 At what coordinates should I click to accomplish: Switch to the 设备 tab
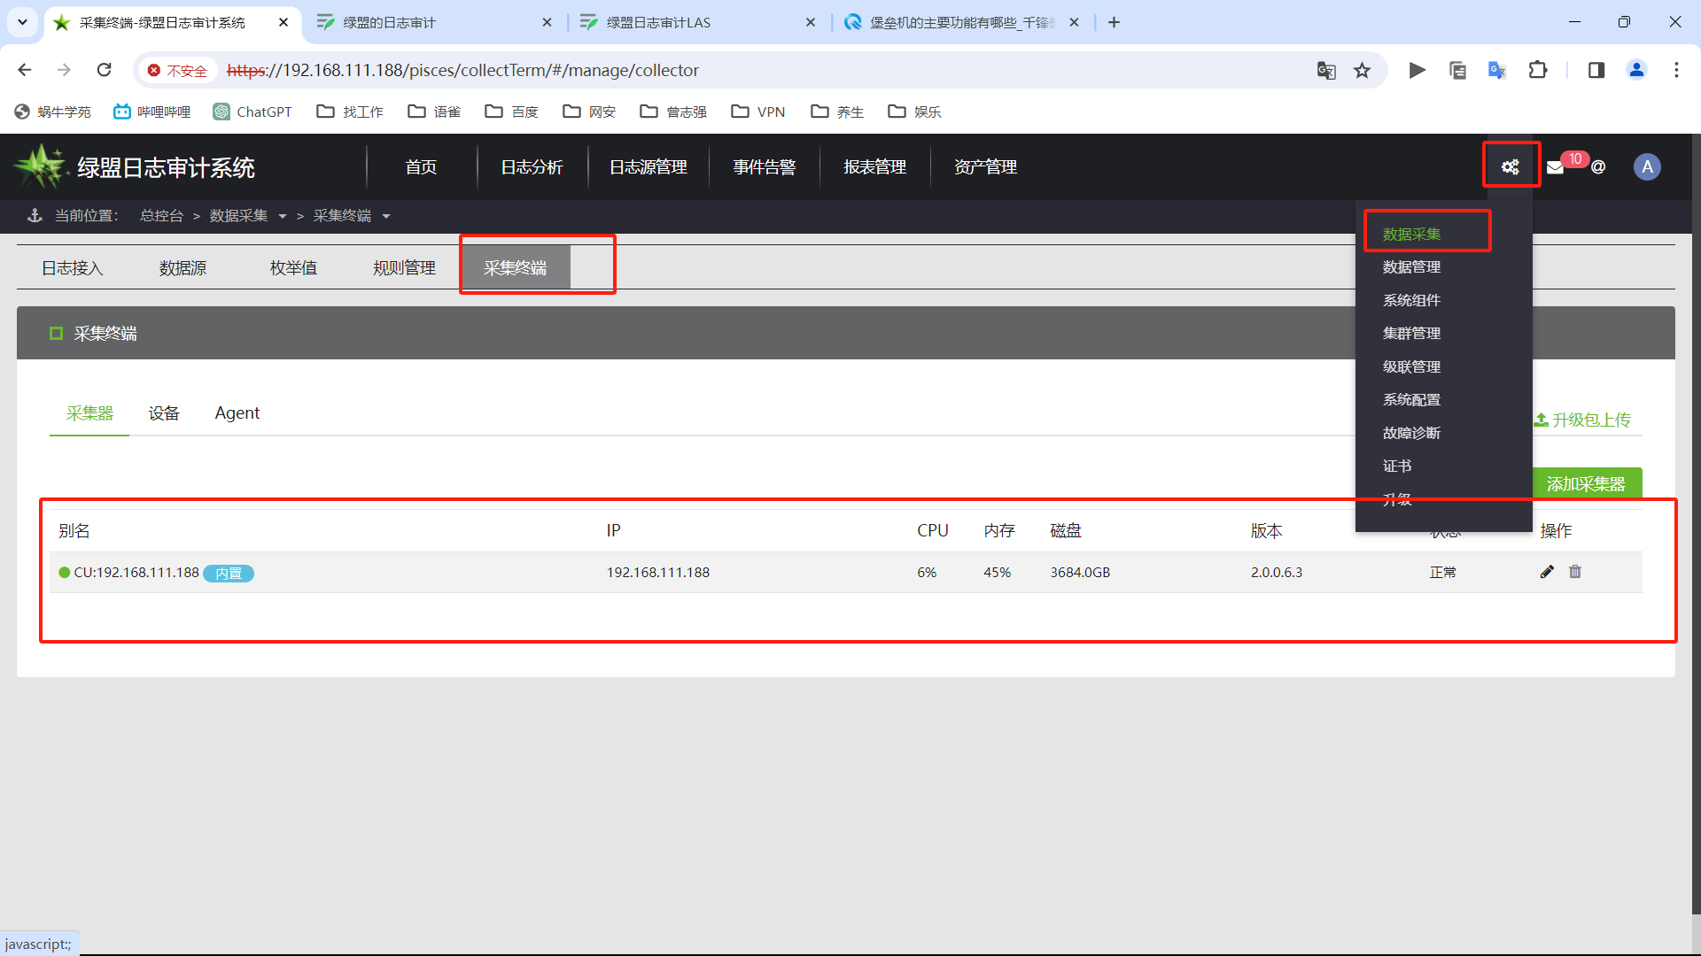(164, 412)
